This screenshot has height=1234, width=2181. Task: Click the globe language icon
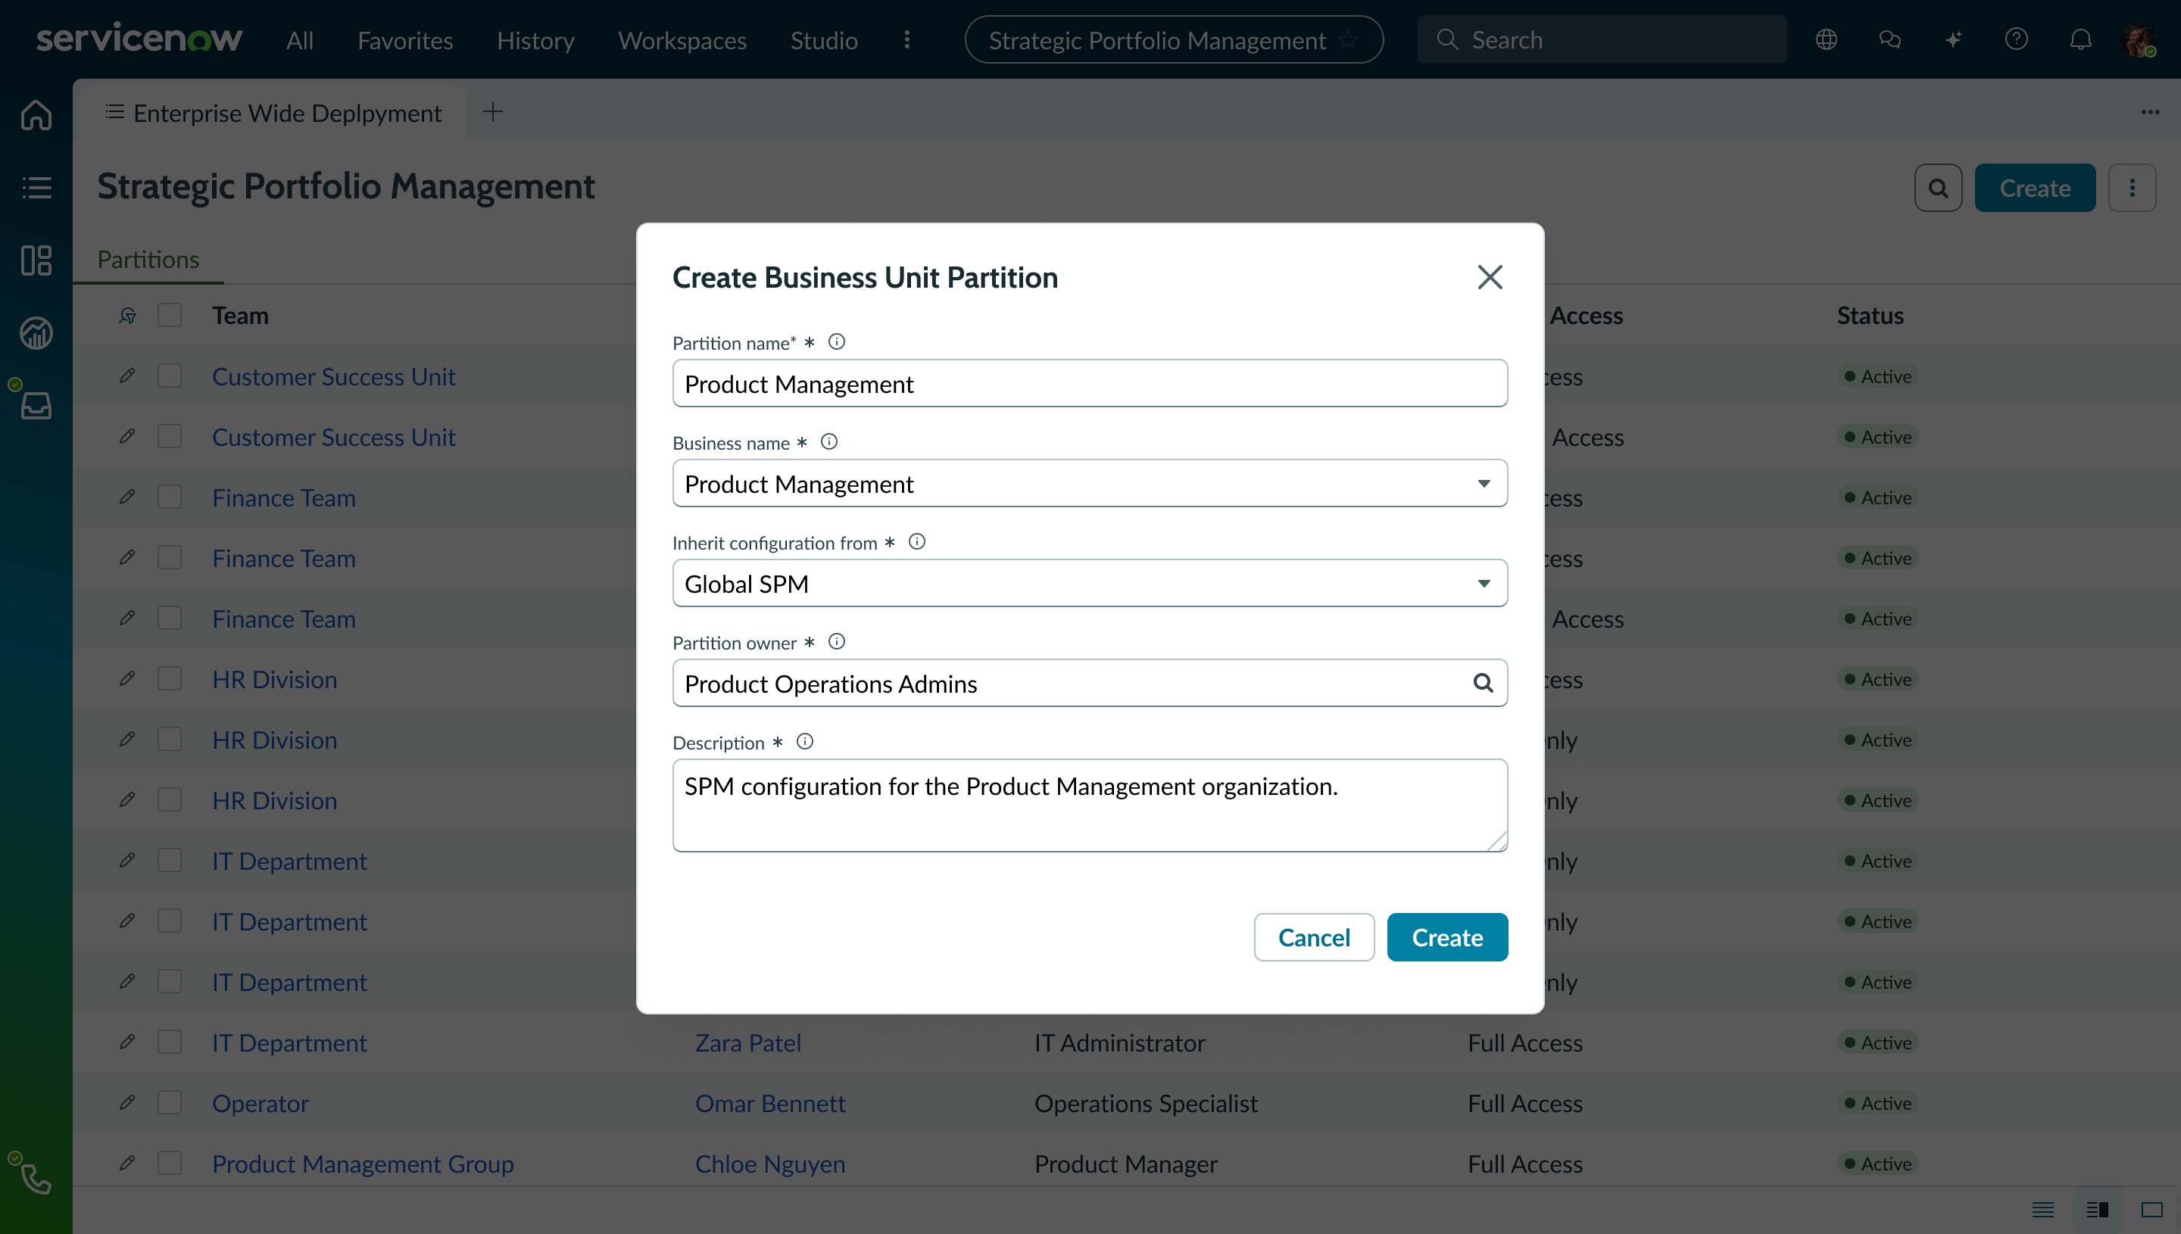[1827, 39]
